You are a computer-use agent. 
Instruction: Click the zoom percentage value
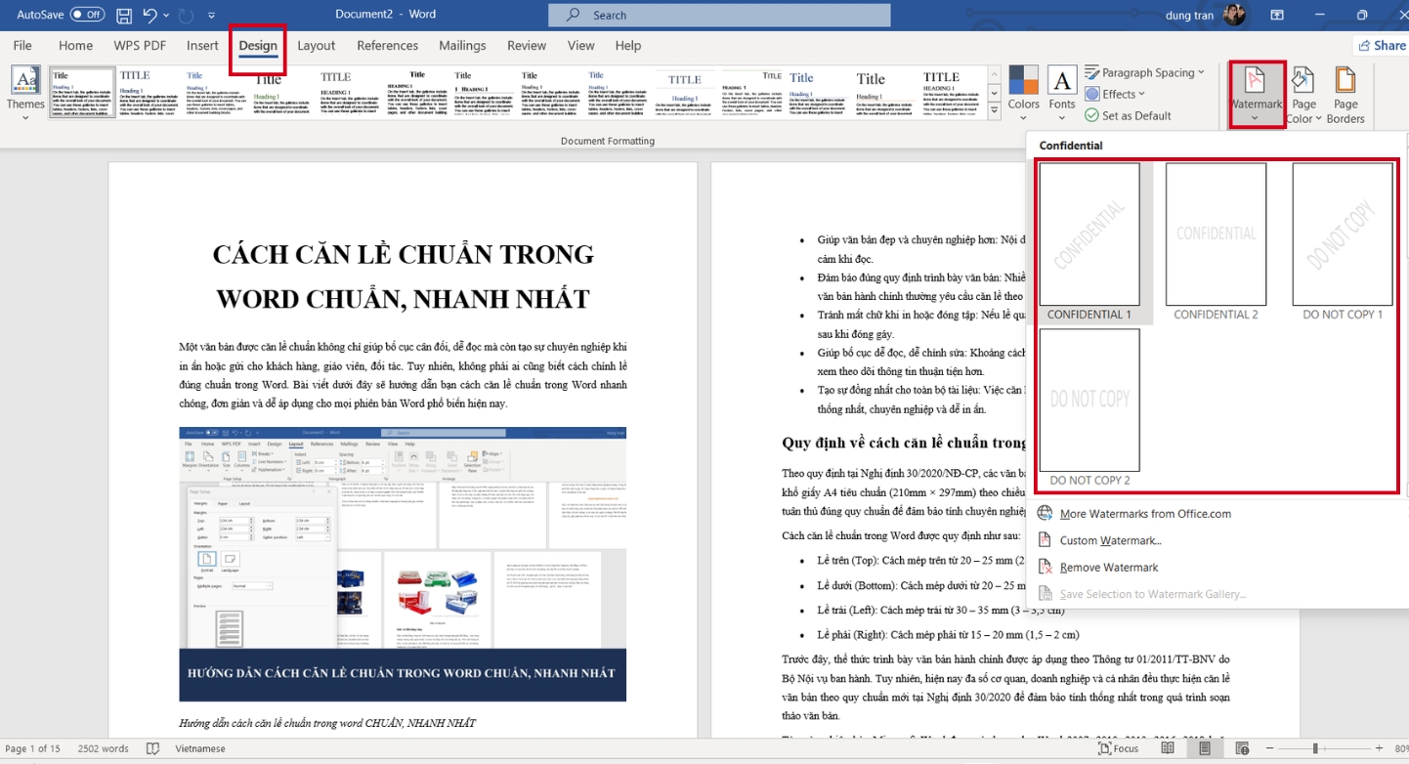1400,748
